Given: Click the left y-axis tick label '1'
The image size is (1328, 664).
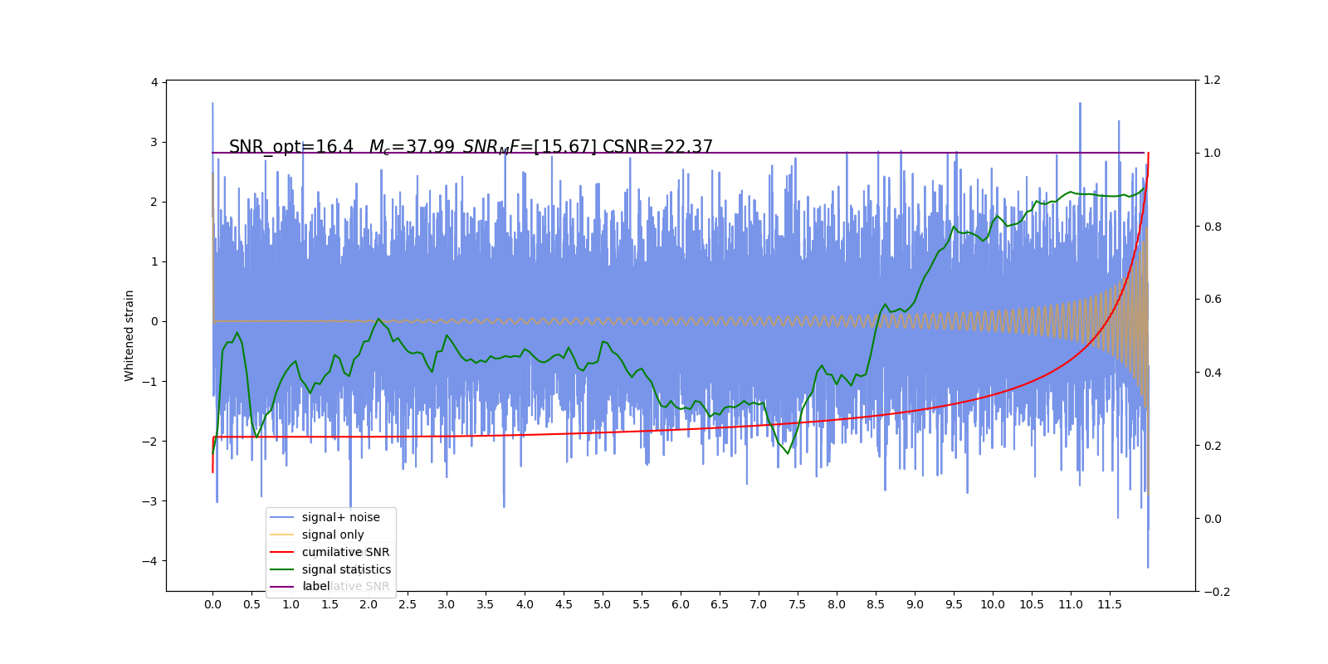Looking at the screenshot, I should (x=154, y=261).
